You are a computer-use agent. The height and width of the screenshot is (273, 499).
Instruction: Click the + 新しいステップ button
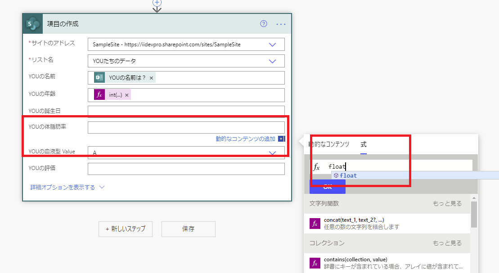(126, 229)
